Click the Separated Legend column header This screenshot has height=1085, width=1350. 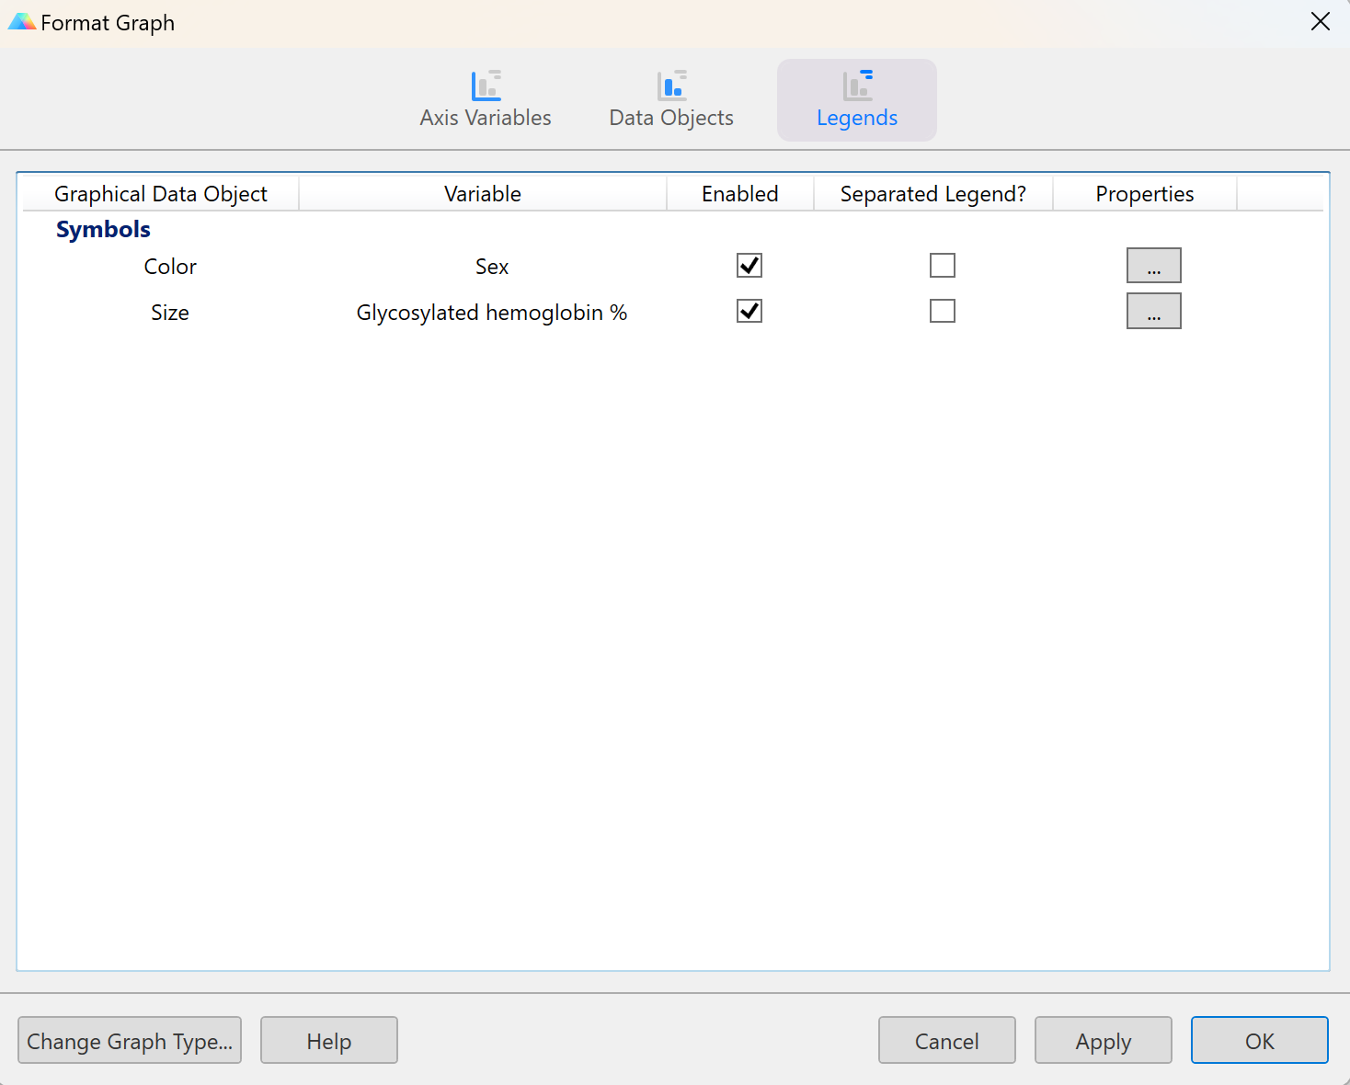pyautogui.click(x=932, y=193)
